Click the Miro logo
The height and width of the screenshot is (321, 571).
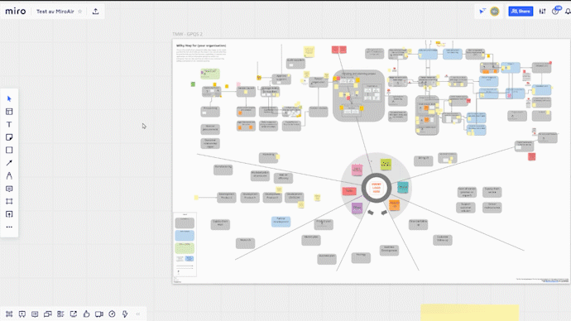coord(15,12)
